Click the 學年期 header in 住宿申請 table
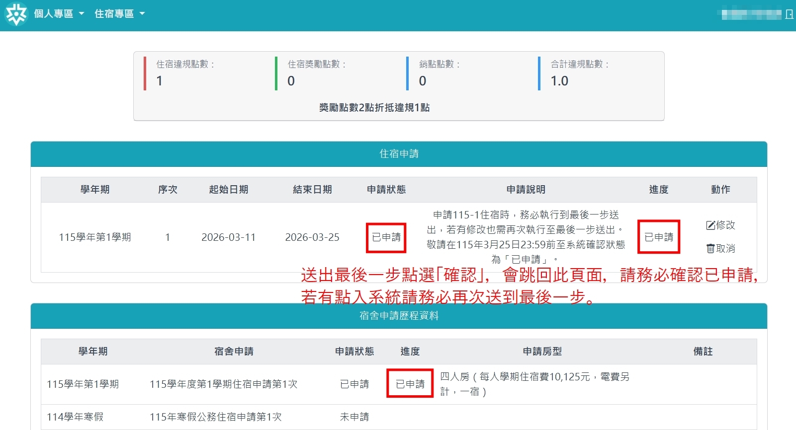 point(95,190)
